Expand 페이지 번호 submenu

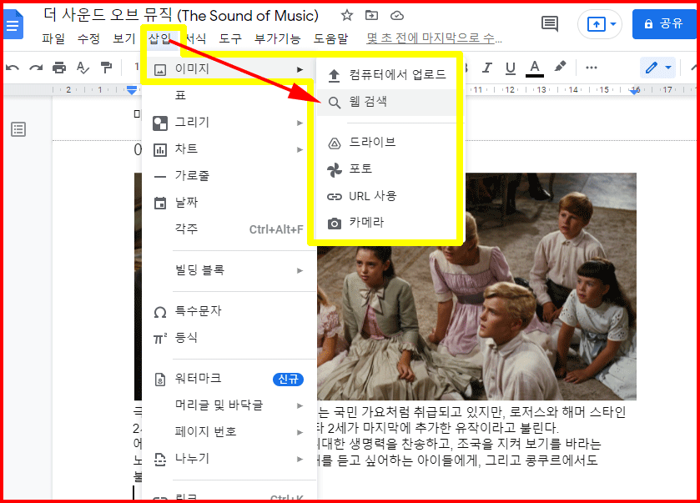[229, 432]
